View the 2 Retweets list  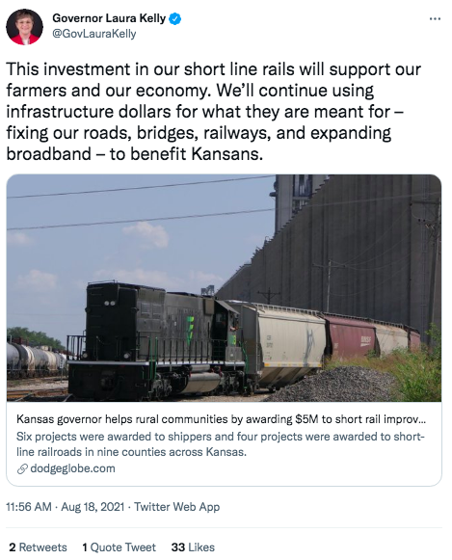tap(38, 547)
